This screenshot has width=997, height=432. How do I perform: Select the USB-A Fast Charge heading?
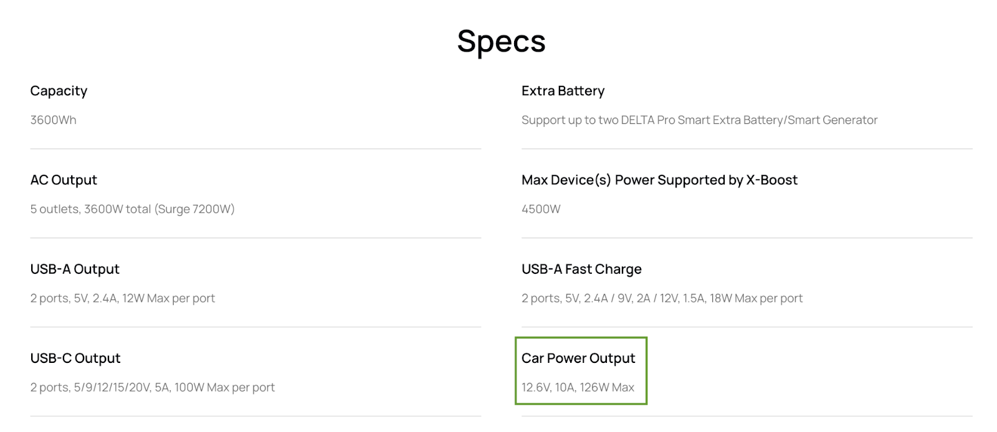tap(581, 269)
